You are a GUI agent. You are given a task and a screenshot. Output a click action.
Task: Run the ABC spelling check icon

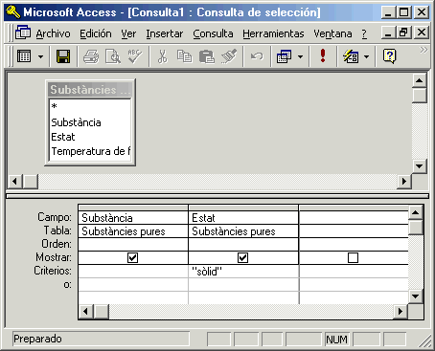(135, 56)
